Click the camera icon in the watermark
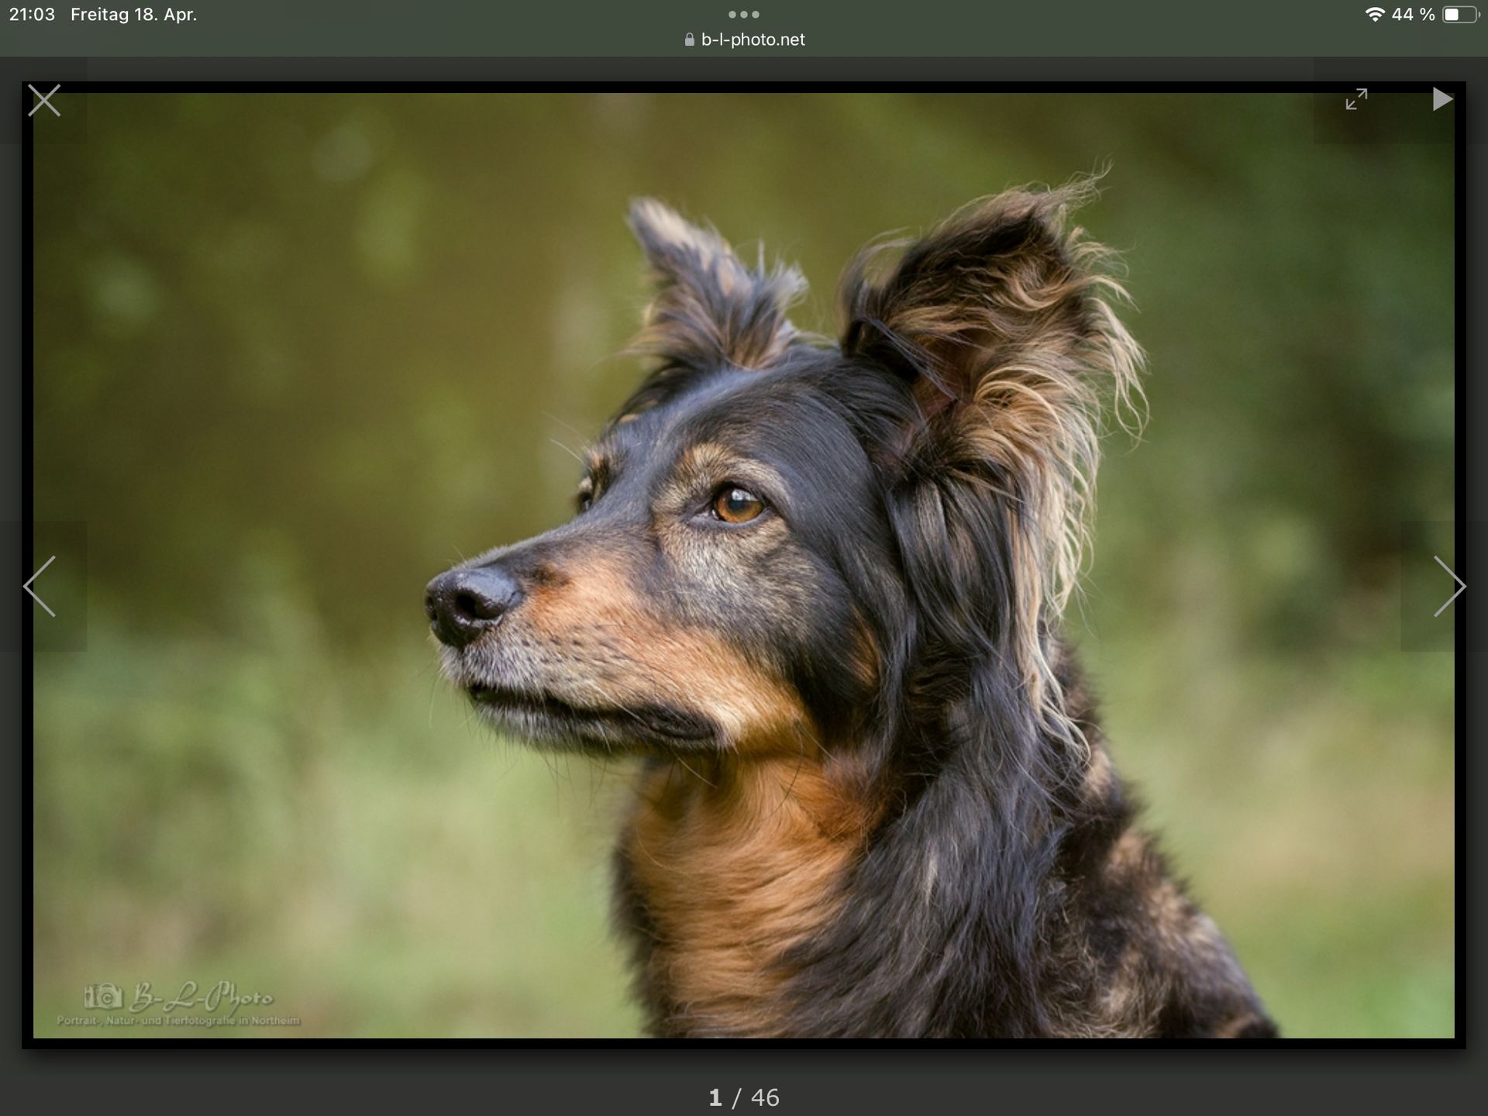The height and width of the screenshot is (1116, 1488). pos(103,997)
